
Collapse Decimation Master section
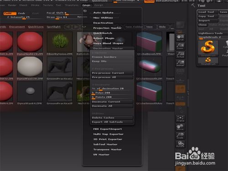pyautogui.click(x=108, y=48)
